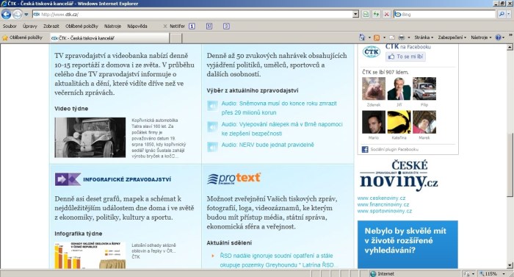Click the Facebook 'To se mi líbí' button

tap(406, 57)
